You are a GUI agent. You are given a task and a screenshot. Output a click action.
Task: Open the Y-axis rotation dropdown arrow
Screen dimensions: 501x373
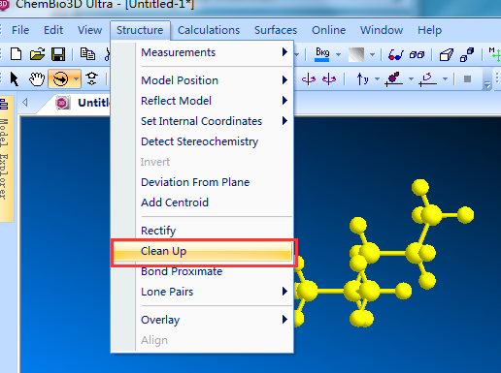pos(377,78)
